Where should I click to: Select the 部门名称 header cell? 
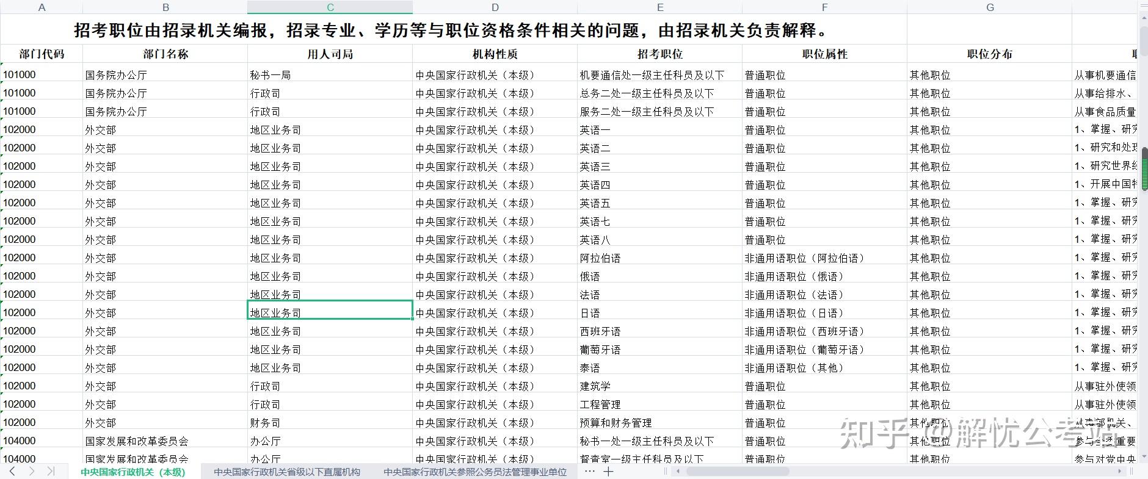(x=165, y=54)
